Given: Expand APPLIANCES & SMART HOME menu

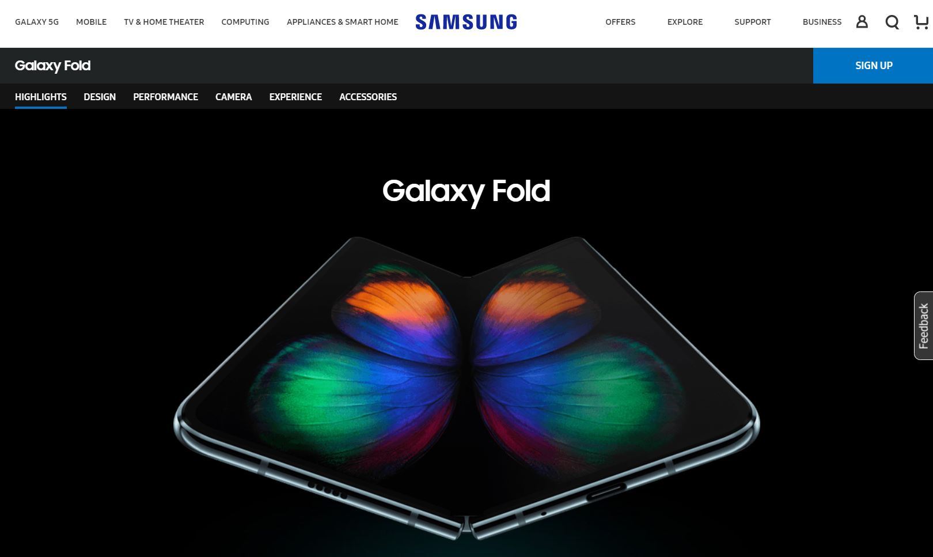Looking at the screenshot, I should pos(343,22).
